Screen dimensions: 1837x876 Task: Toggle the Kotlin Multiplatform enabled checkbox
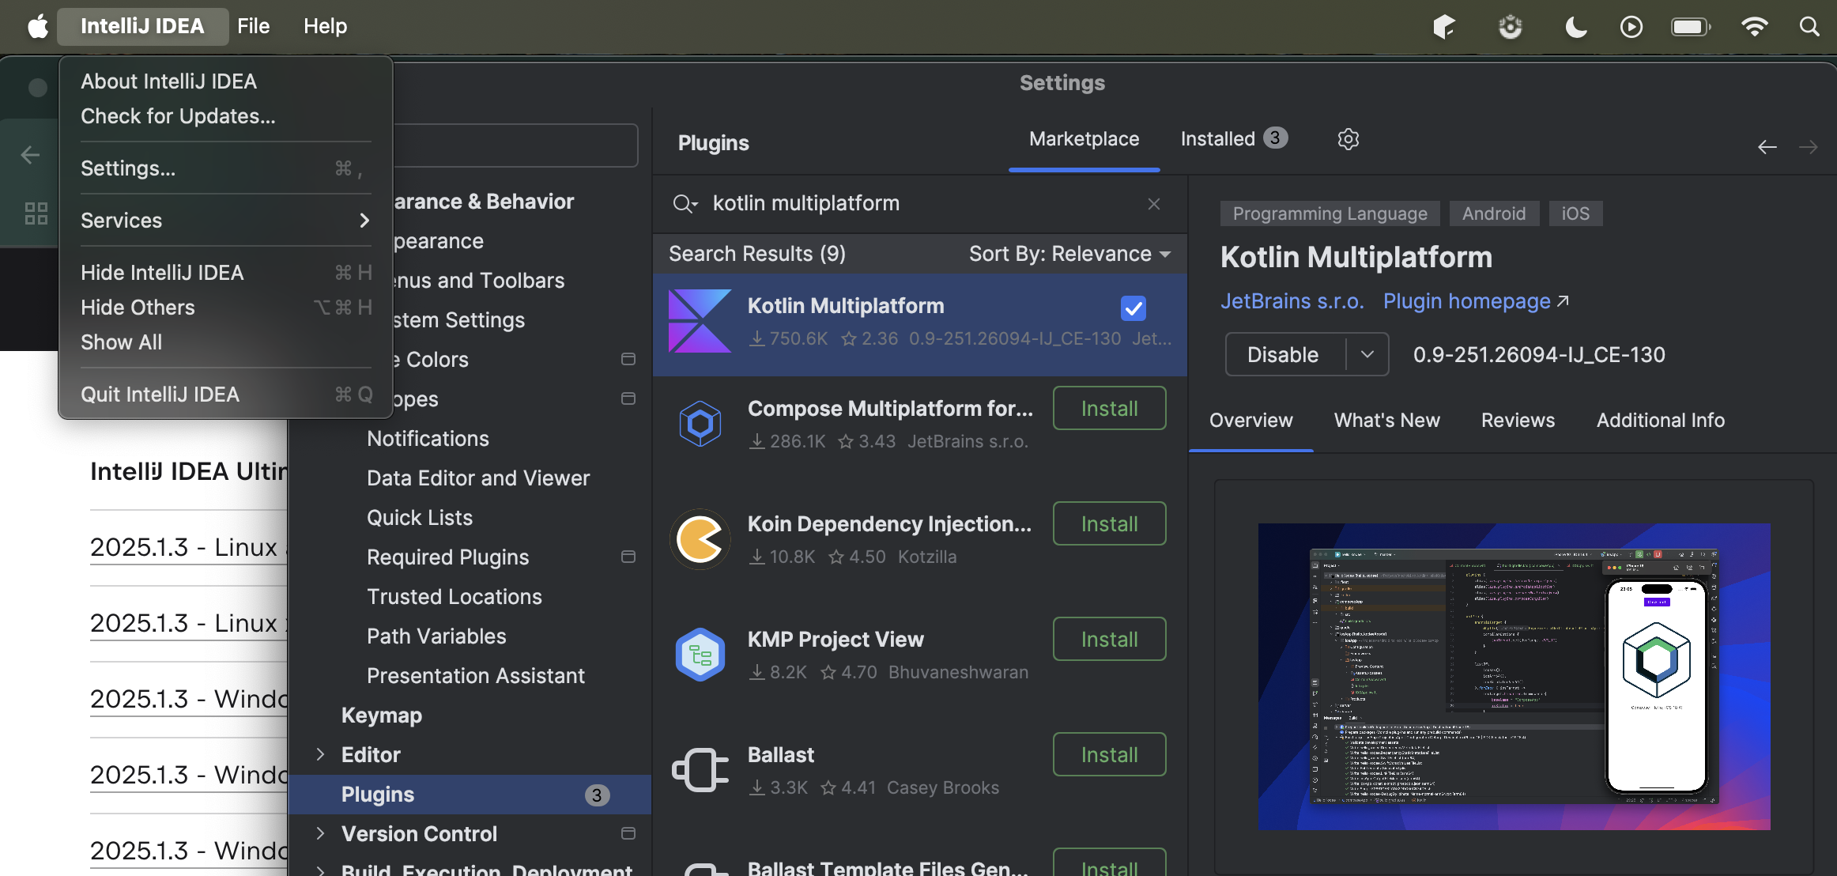pyautogui.click(x=1134, y=308)
